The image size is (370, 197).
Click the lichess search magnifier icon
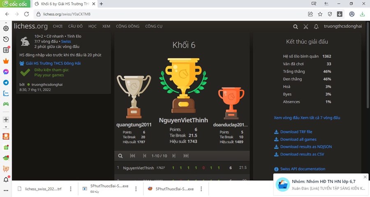(x=295, y=26)
